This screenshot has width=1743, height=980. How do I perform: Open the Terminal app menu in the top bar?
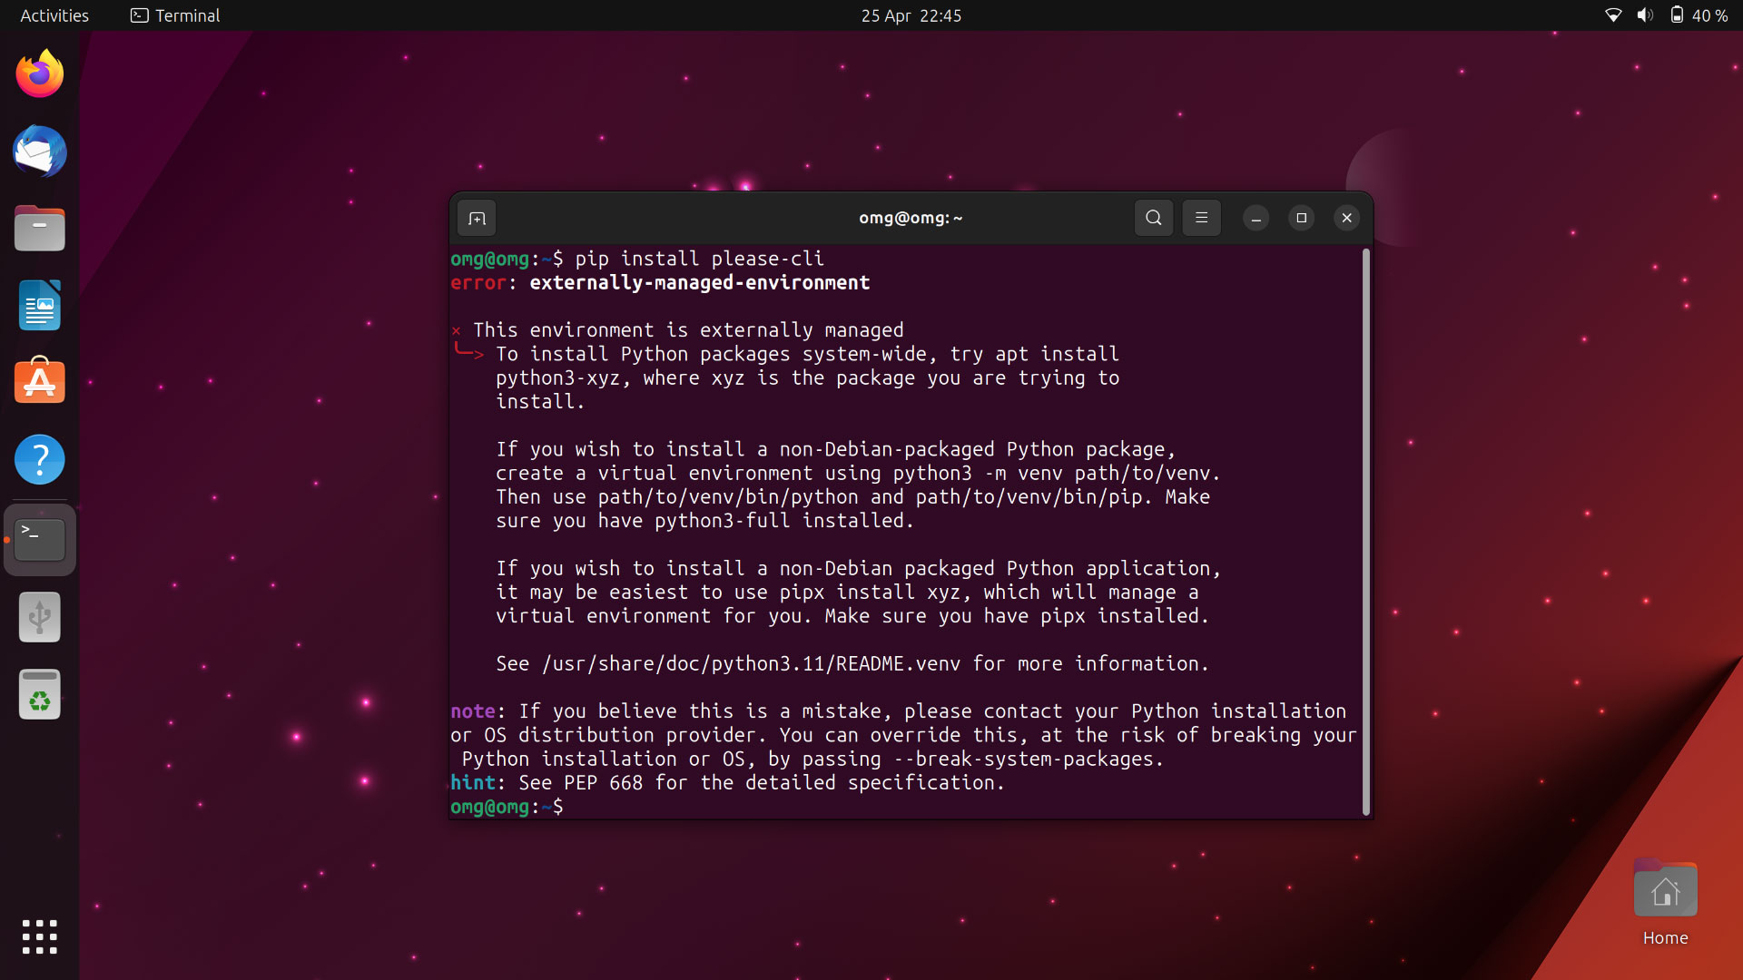tap(175, 15)
